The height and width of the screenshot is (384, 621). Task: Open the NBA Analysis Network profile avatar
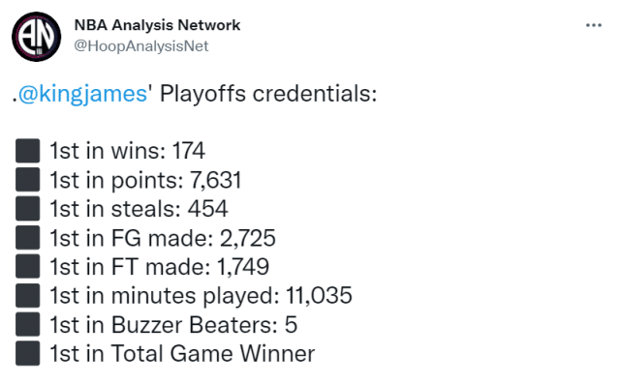click(37, 37)
